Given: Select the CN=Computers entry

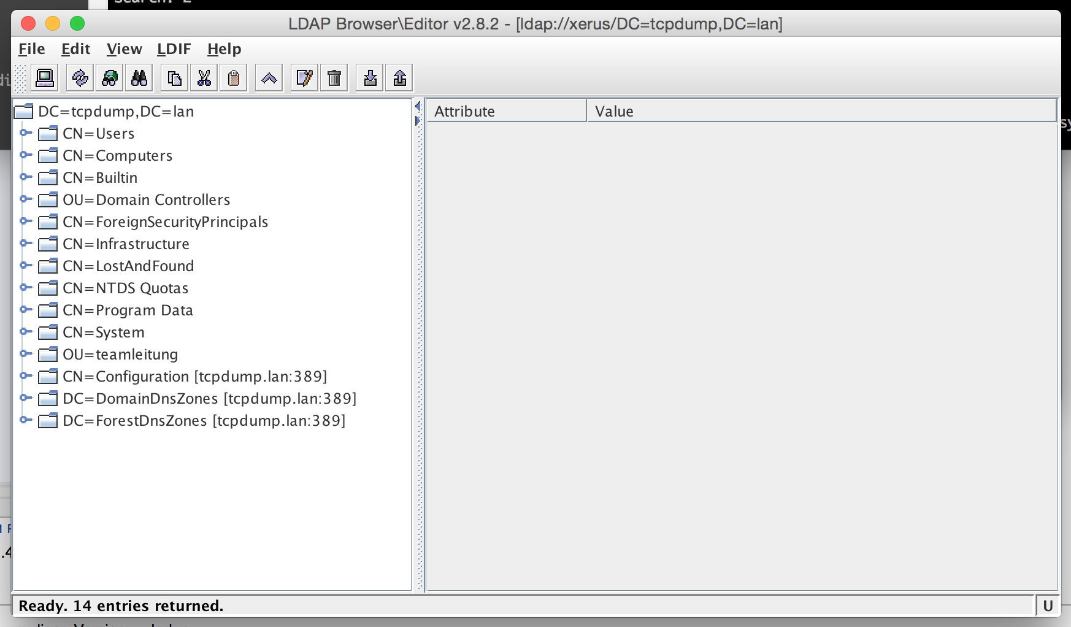Looking at the screenshot, I should tap(117, 156).
